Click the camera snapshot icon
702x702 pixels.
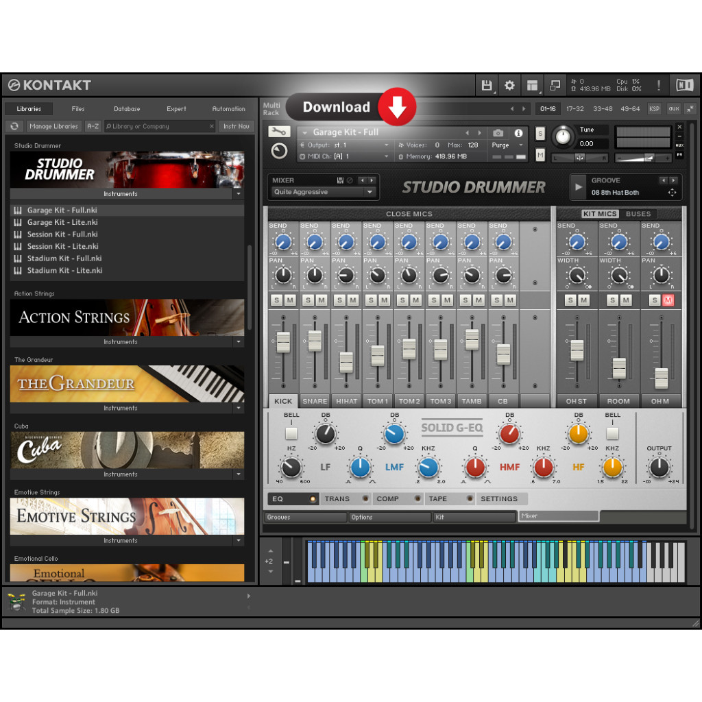point(498,133)
